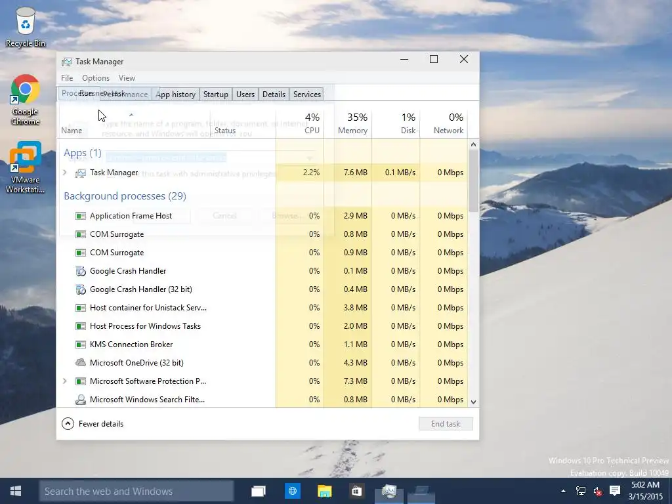
Task: Switch to the Startup tab
Action: click(215, 94)
